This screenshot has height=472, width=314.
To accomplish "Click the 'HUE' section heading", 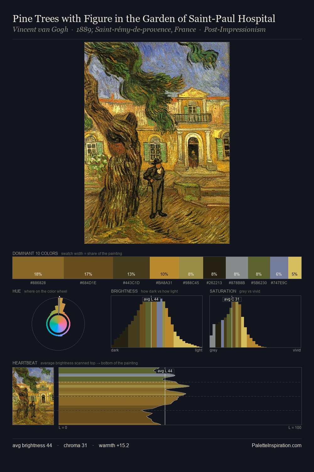I will point(17,291).
